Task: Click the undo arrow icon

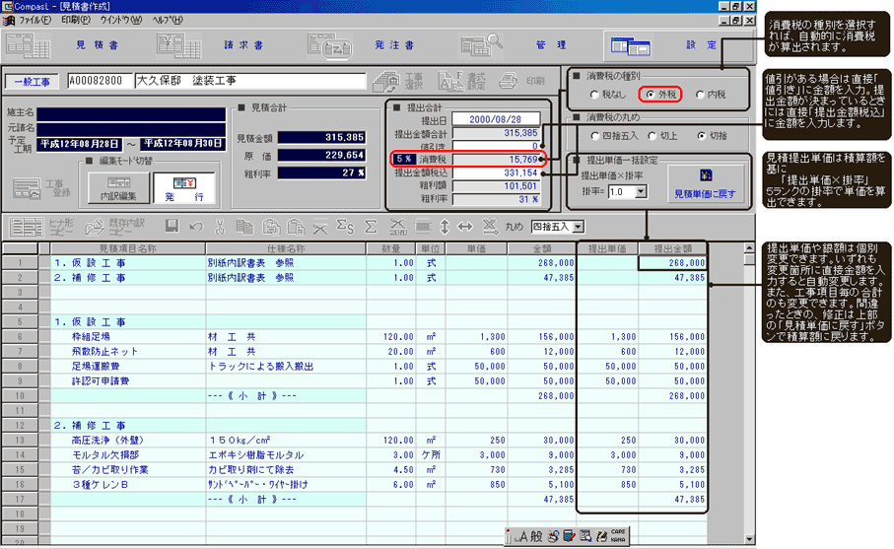Action: click(x=196, y=227)
